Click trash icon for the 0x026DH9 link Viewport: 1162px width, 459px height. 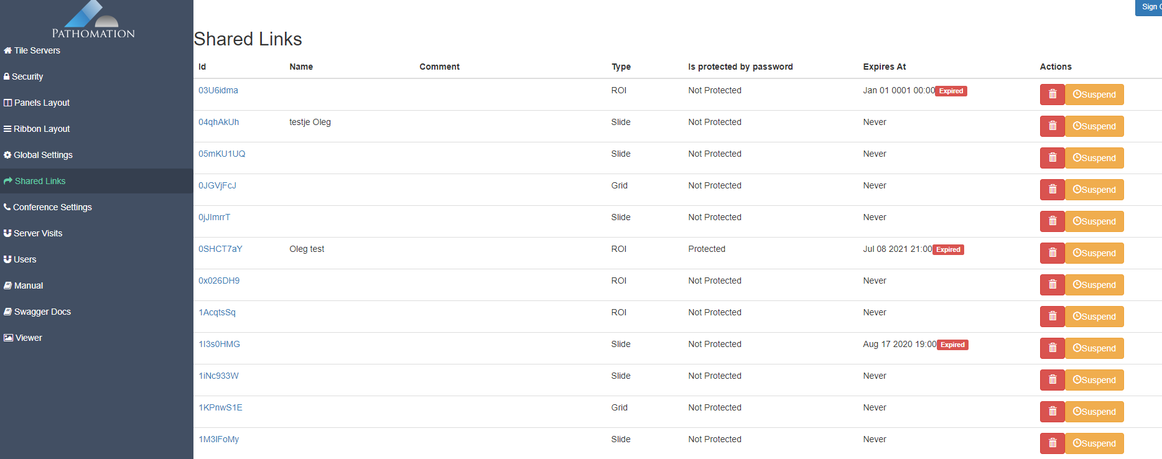[x=1052, y=285]
